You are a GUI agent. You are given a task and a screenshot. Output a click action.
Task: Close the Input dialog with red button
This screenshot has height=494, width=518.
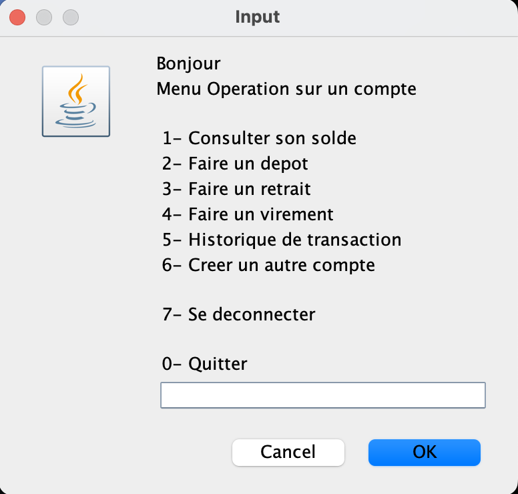pos(17,17)
